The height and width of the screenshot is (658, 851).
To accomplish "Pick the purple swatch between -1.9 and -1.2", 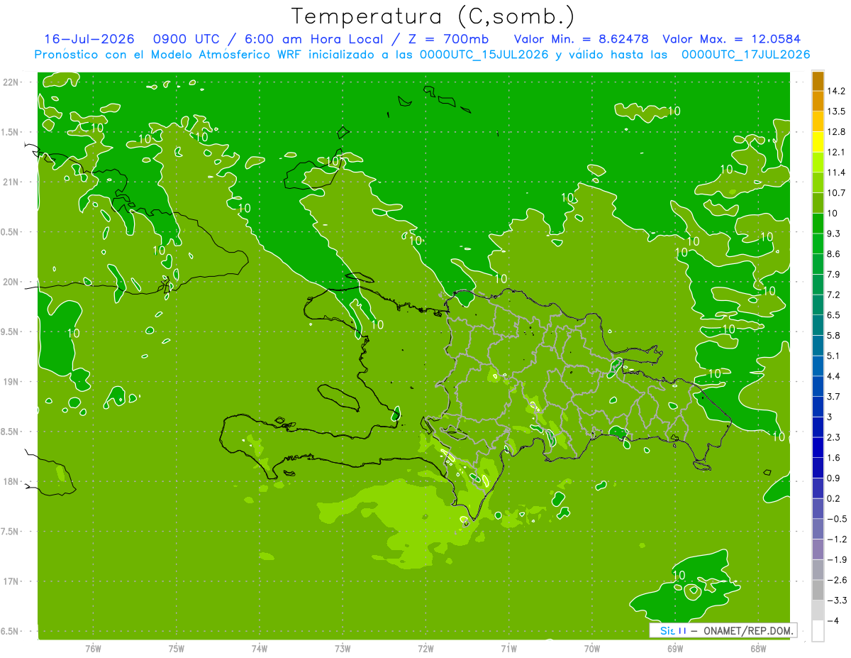I will pos(818,549).
